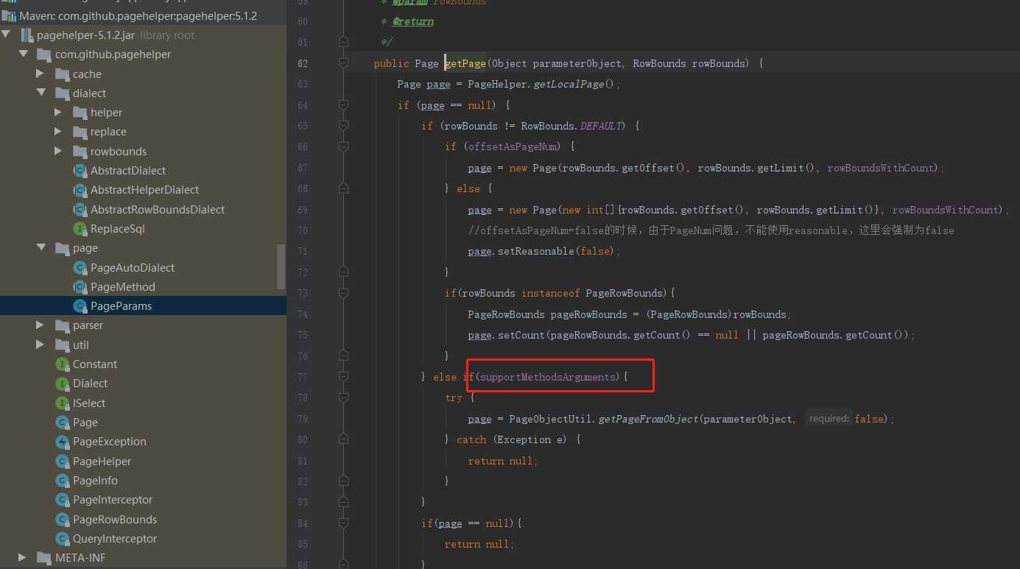Viewport: 1020px width, 569px height.
Task: Open QueryInterceptor in the project tree
Action: pos(115,539)
